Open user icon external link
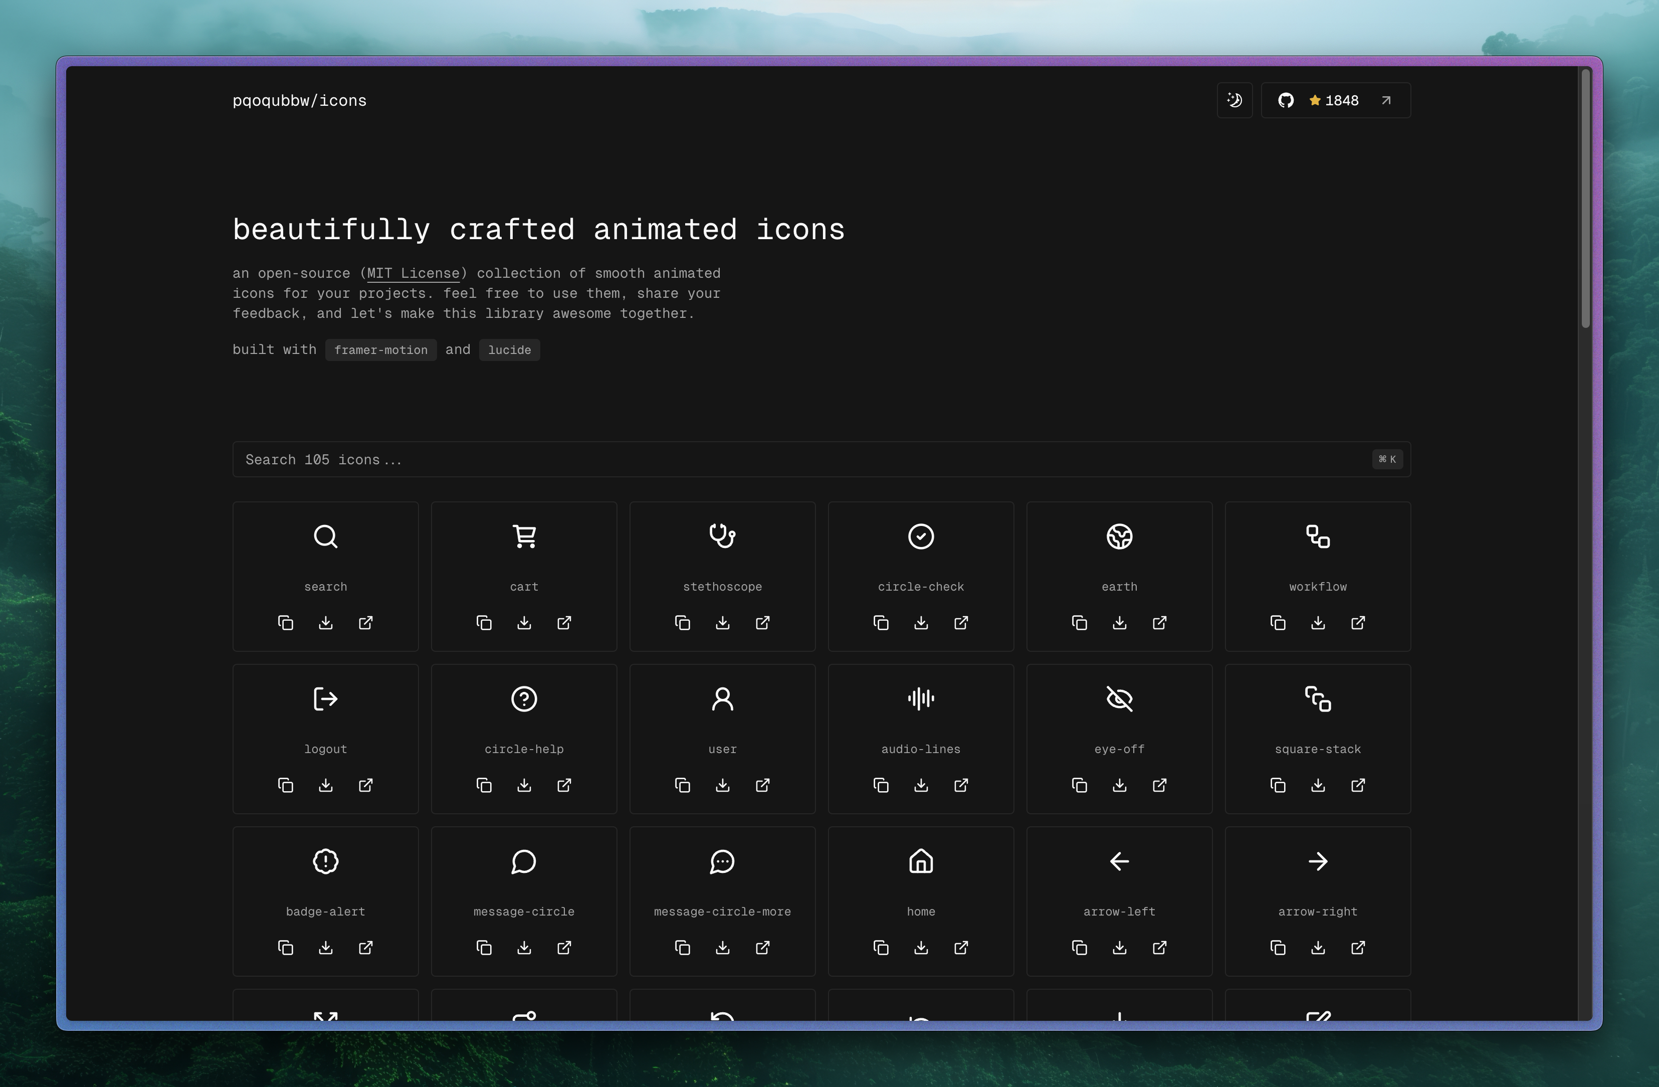This screenshot has height=1087, width=1659. point(762,785)
